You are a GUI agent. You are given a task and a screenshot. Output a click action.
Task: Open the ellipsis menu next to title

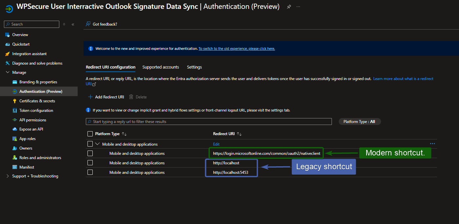coord(298,7)
